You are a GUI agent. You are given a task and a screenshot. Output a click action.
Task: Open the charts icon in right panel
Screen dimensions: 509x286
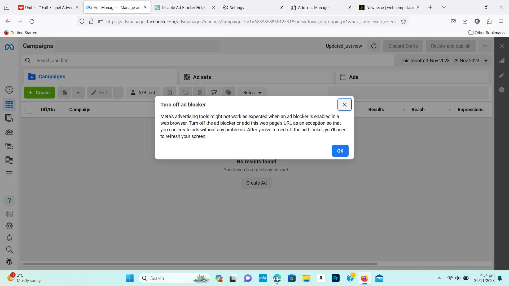click(x=502, y=61)
